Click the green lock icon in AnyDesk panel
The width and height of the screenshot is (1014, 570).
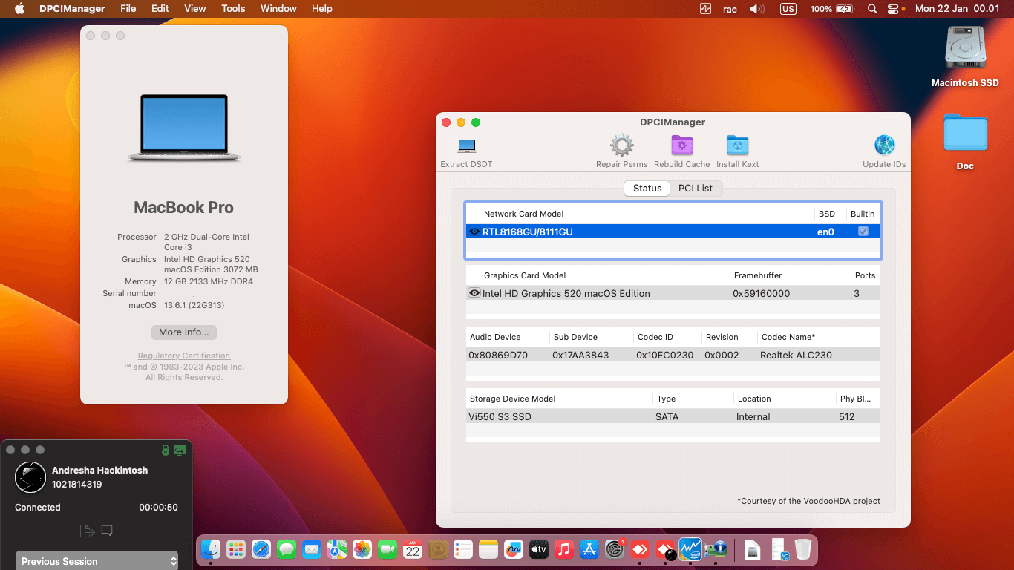(166, 450)
